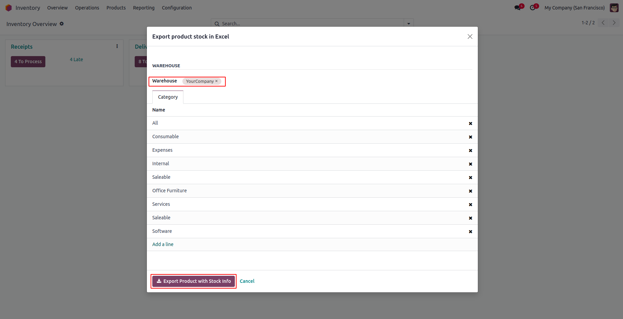The image size is (623, 319).
Task: Open the activities clock icon
Action: [x=533, y=7]
